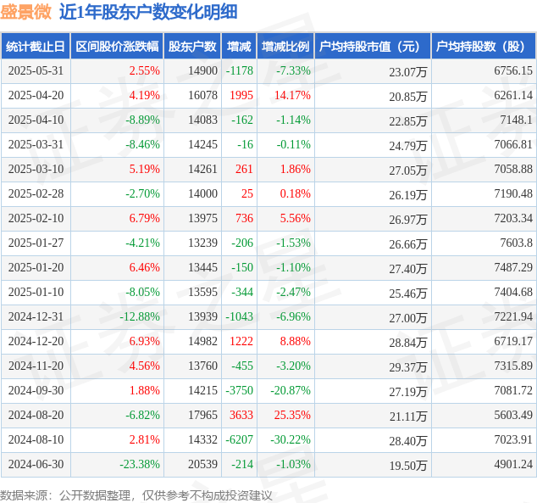Click the change value -6207
Screen dimensions: 537x503
pyautogui.click(x=240, y=439)
